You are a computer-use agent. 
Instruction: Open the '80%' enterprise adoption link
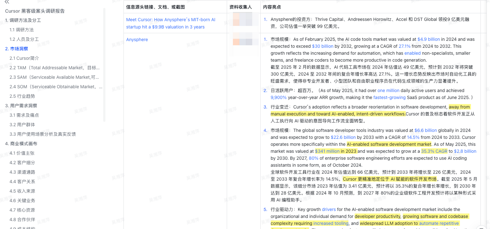314,158
